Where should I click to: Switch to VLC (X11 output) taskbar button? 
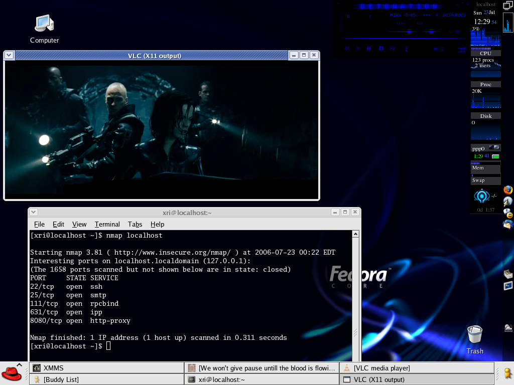[x=417, y=379]
